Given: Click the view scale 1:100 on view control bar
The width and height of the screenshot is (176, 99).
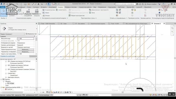Looking at the screenshot, I should 42,92.
